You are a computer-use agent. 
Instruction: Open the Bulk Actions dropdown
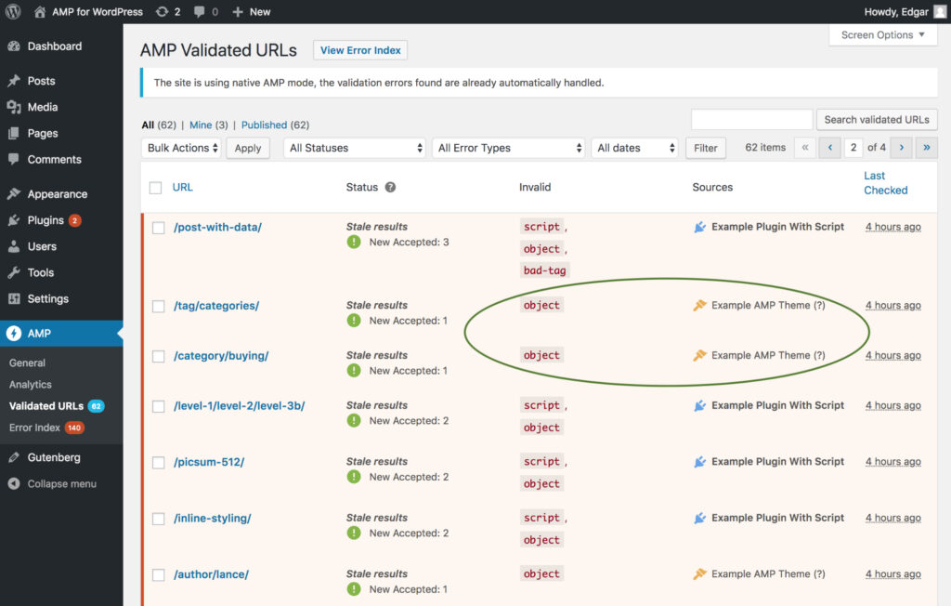pos(181,148)
